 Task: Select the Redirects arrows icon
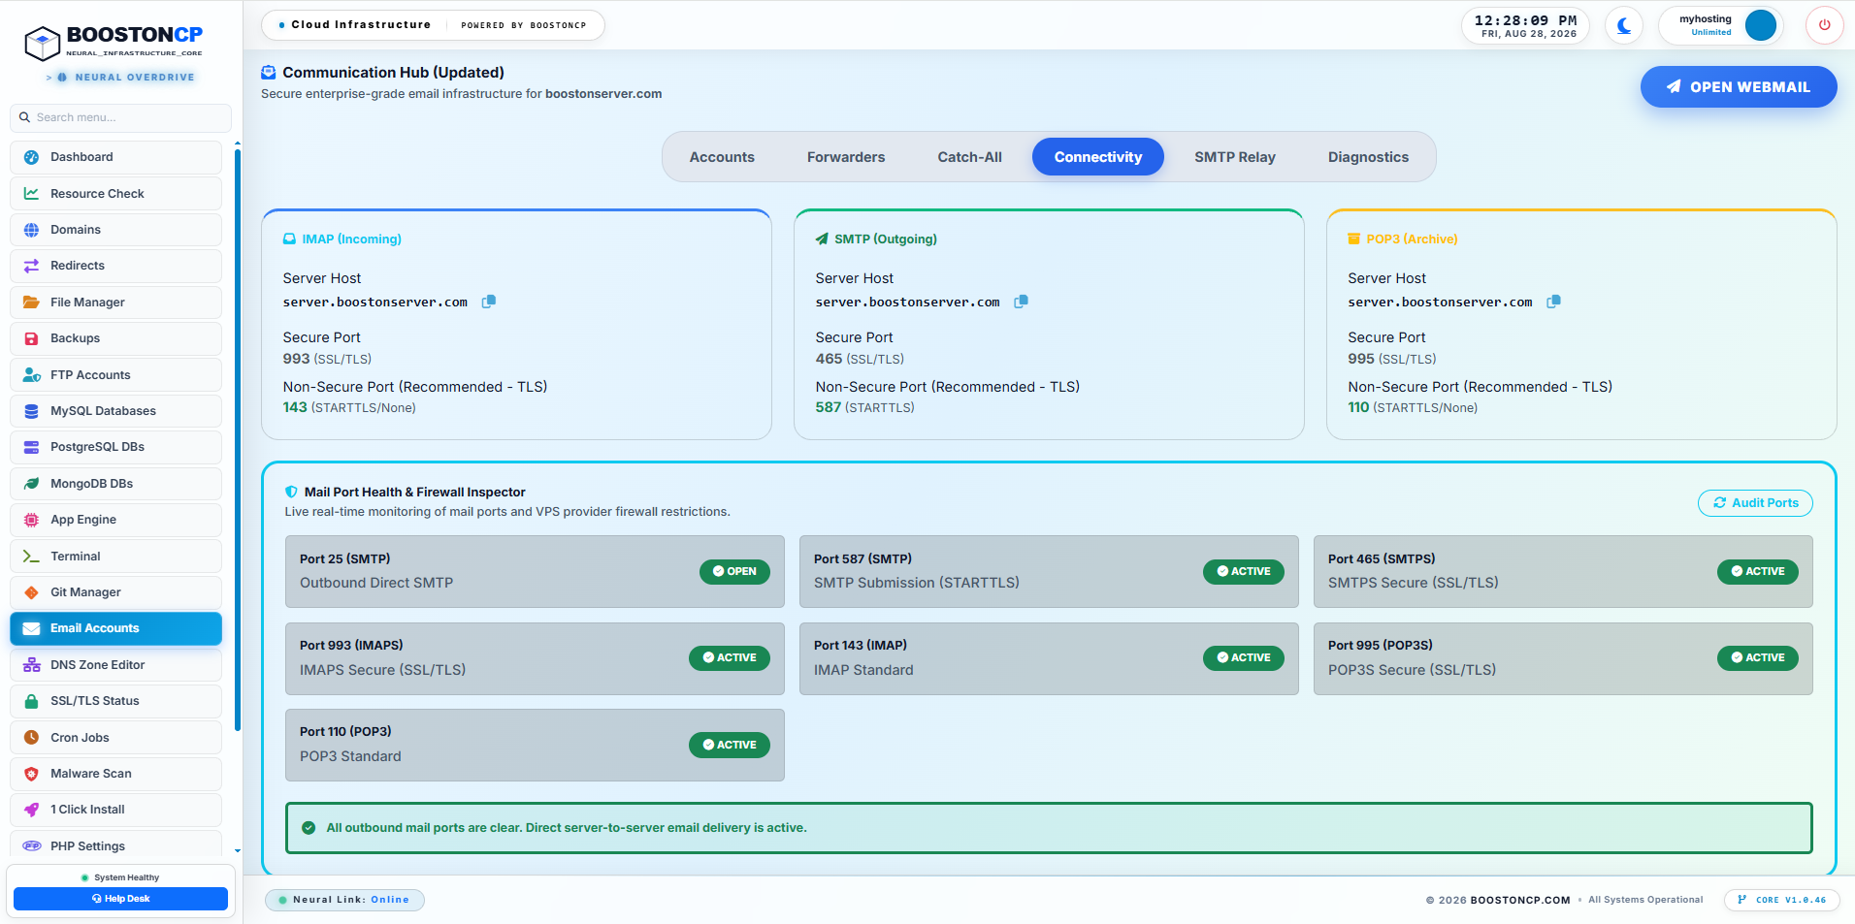(31, 266)
